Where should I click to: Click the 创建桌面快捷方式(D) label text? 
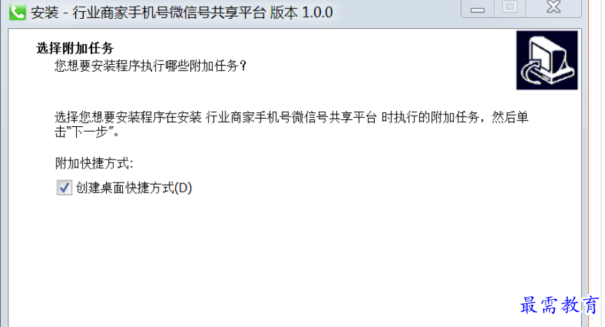(134, 188)
